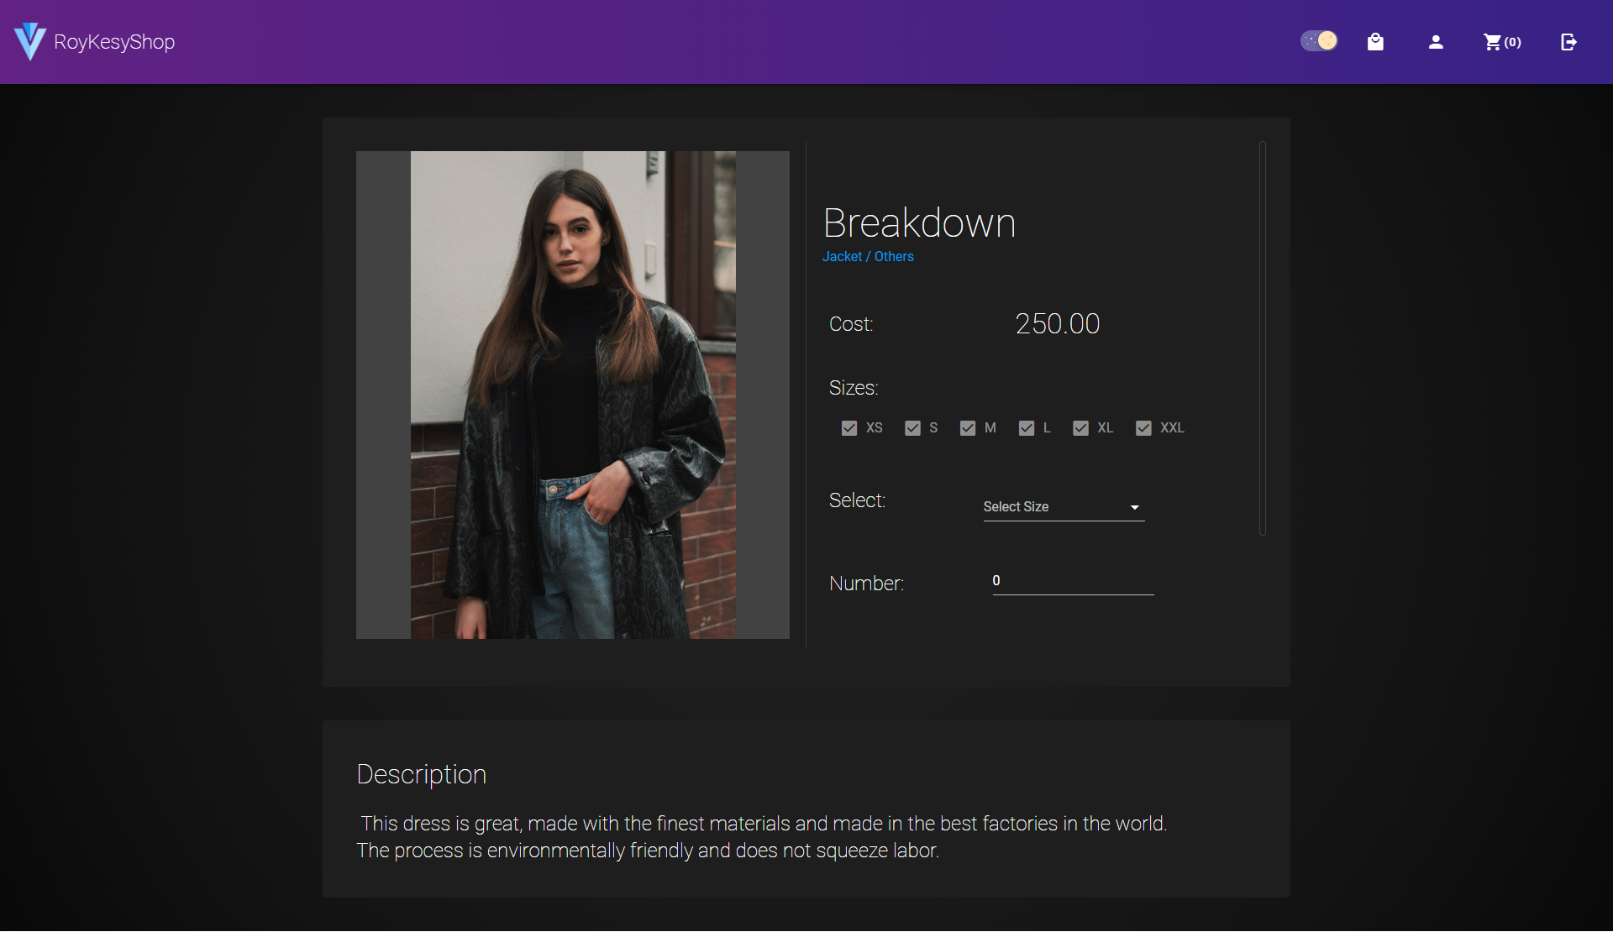Screen dimensions: 1613x932
Task: Open the shopping cart icon
Action: pyautogui.click(x=1492, y=42)
